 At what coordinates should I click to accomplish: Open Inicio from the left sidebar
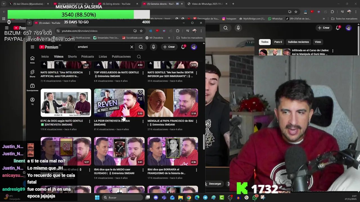click(x=32, y=60)
